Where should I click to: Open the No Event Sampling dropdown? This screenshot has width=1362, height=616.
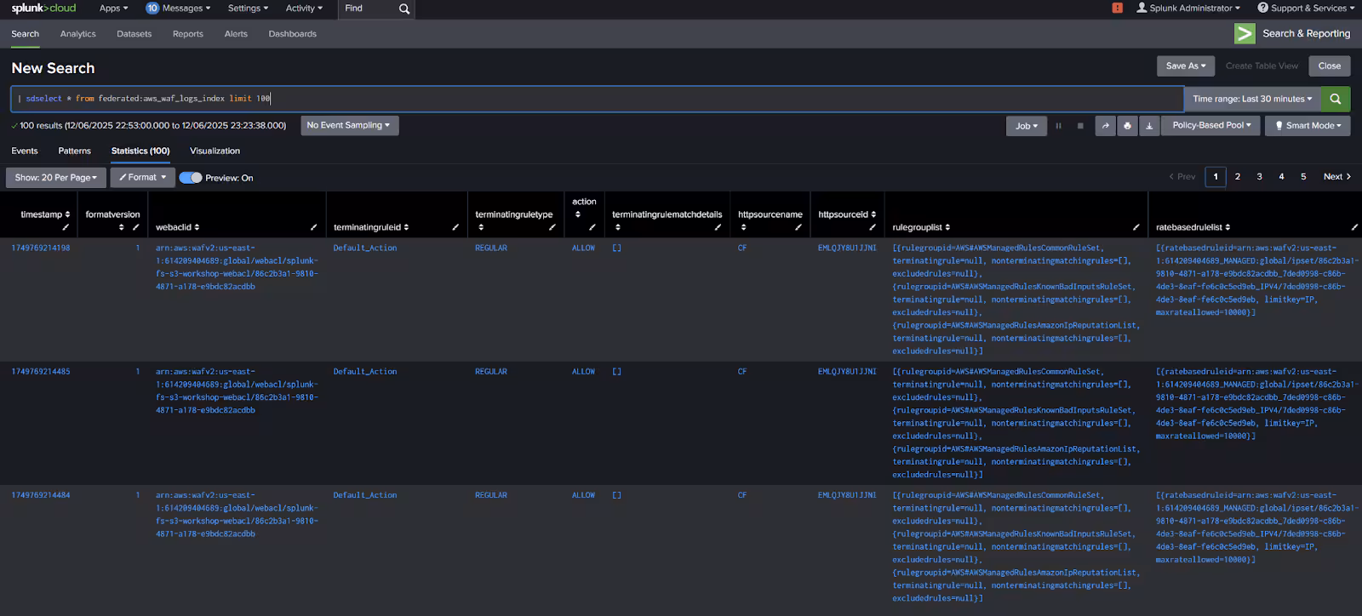[x=349, y=125]
